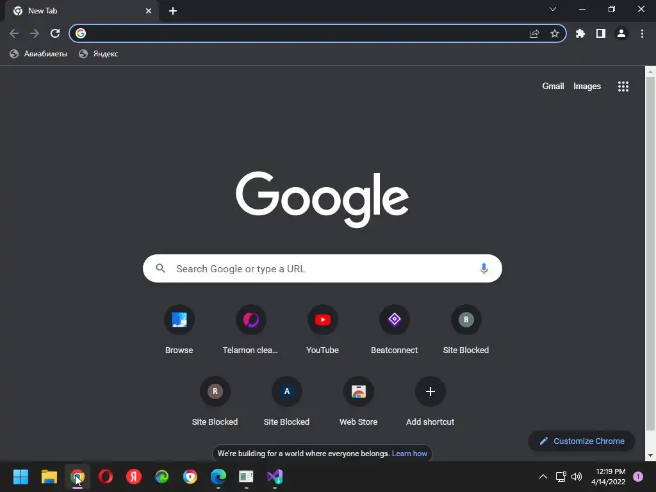Show hidden system tray icons

click(543, 477)
